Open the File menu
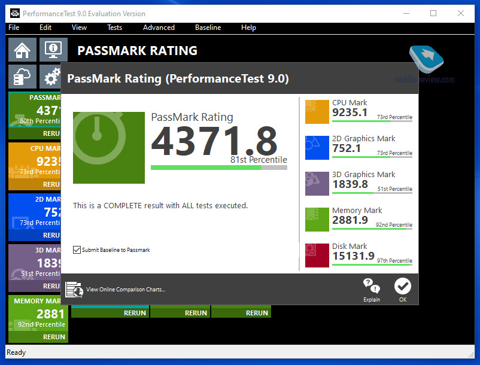 click(x=14, y=28)
